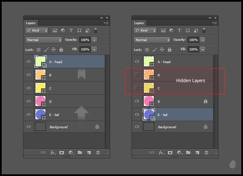Screen dimensions: 243x176
Task: Click the delete layer trash icon in right panel
Action: [206, 153]
